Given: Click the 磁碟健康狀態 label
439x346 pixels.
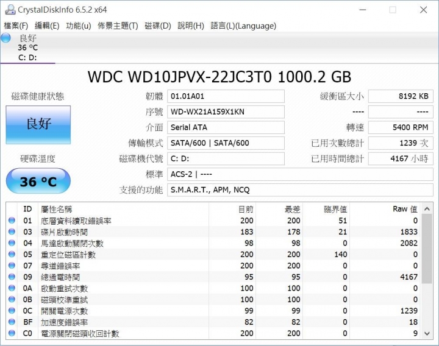Looking at the screenshot, I should click(38, 96).
